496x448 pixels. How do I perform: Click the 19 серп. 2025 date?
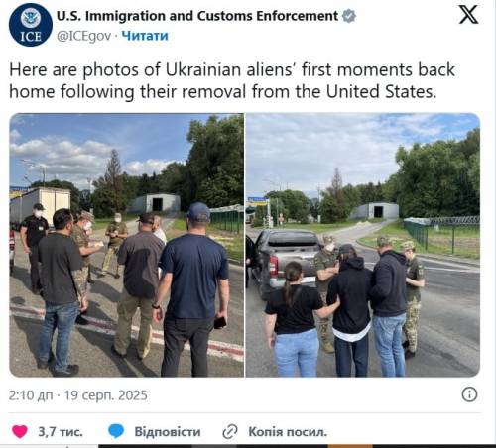point(106,395)
